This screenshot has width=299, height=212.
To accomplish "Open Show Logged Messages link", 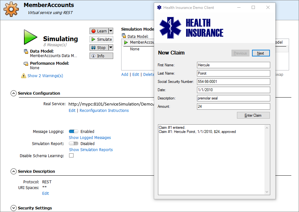I will pyautogui.click(x=90, y=137).
